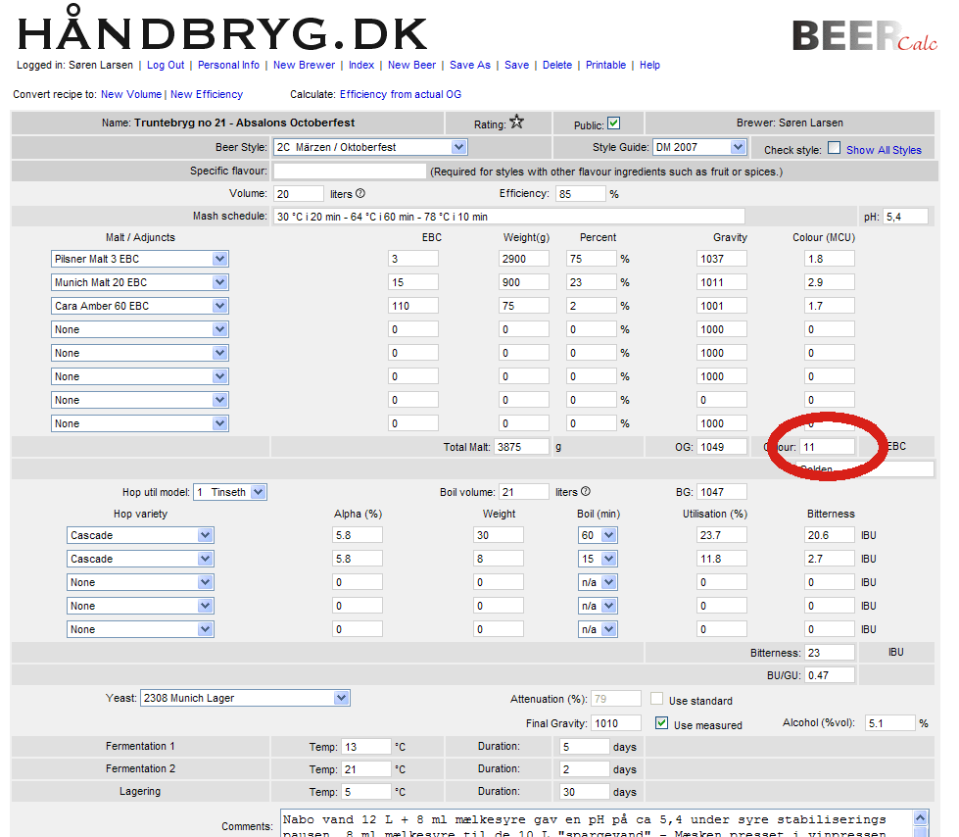Click the Bitterness total field showing 23
Image resolution: width=959 pixels, height=837 pixels.
point(830,653)
